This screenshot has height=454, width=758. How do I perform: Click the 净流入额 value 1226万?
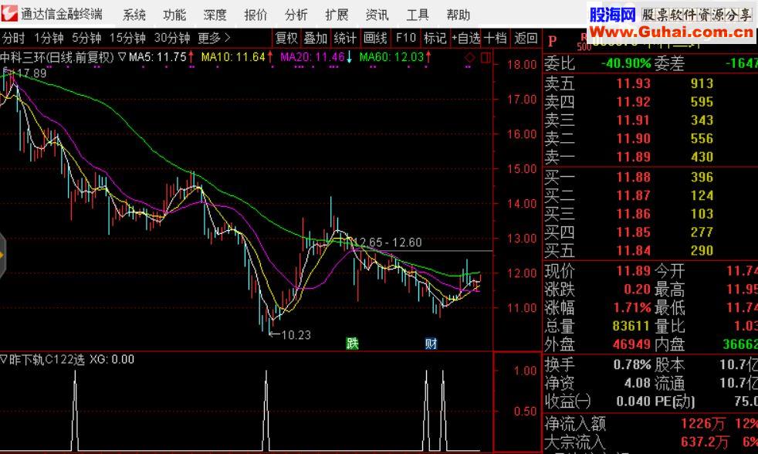pos(703,424)
